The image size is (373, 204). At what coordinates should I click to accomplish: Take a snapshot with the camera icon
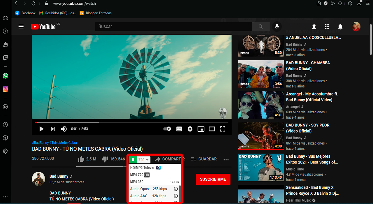[x=319, y=3]
